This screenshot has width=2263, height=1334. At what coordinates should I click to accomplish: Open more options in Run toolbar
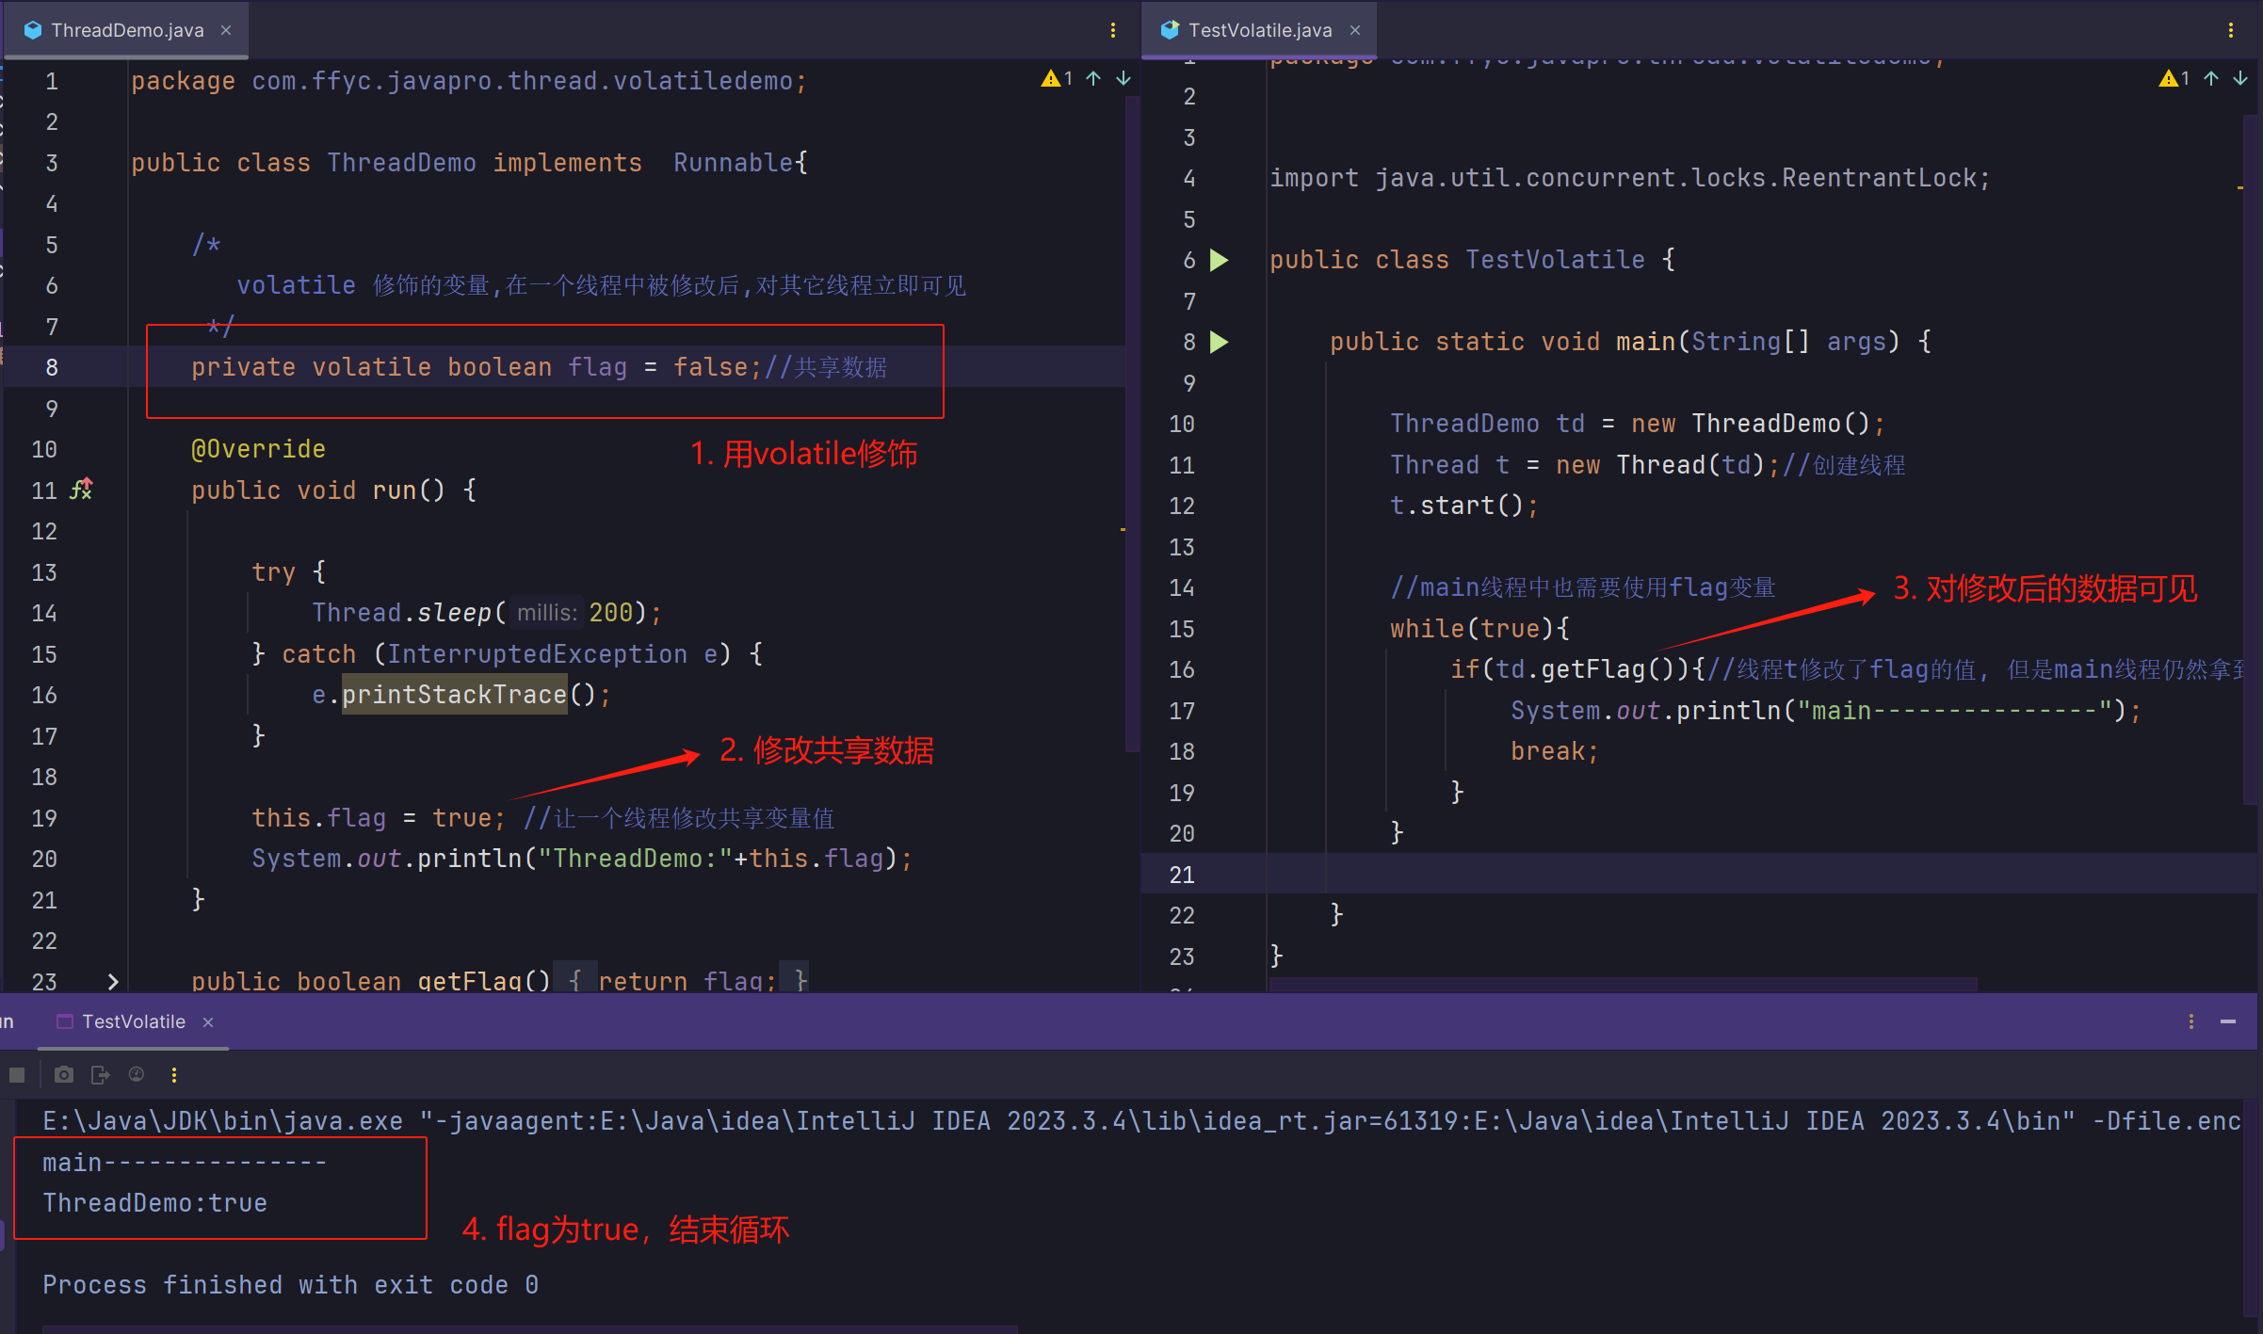pos(174,1074)
